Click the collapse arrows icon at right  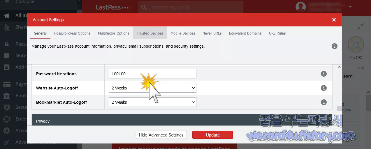pyautogui.click(x=361, y=27)
